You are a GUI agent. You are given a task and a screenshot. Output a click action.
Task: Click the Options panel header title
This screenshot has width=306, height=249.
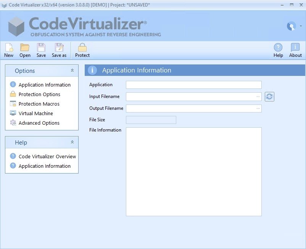coord(25,71)
